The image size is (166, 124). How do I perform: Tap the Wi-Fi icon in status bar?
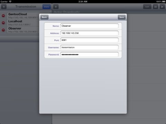coord(10,1)
